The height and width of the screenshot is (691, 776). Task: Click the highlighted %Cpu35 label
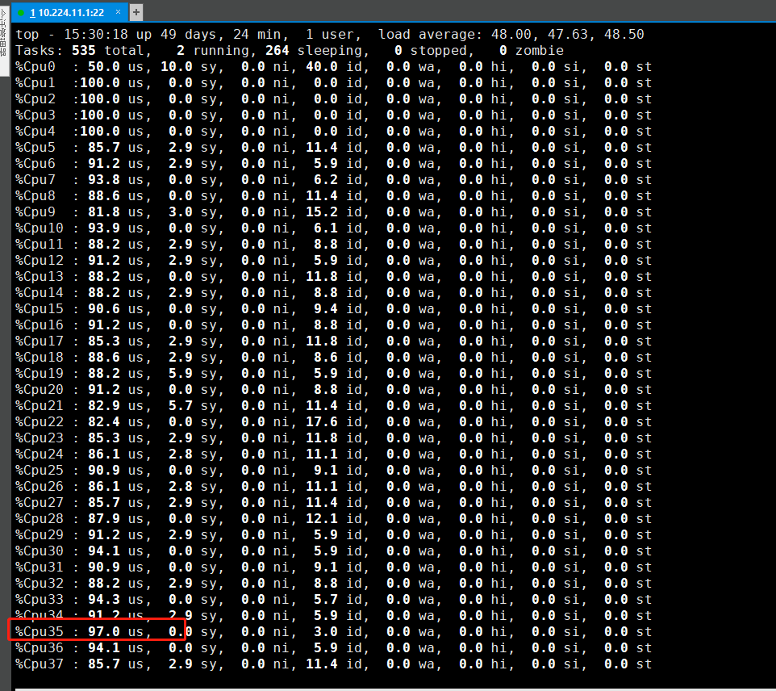pyautogui.click(x=40, y=632)
